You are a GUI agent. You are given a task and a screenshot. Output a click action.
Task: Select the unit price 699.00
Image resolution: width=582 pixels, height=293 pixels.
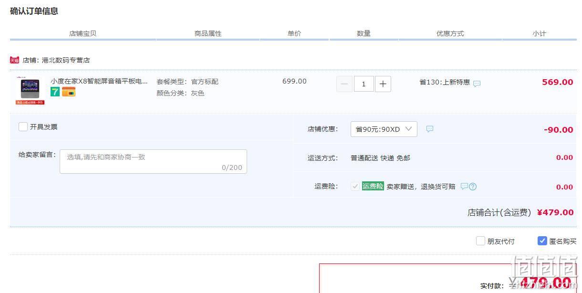pyautogui.click(x=294, y=81)
